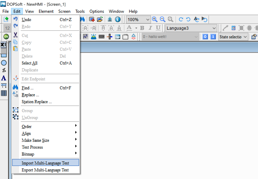Click the actual size zoom icon
The height and width of the screenshot is (179, 258).
pos(171,19)
